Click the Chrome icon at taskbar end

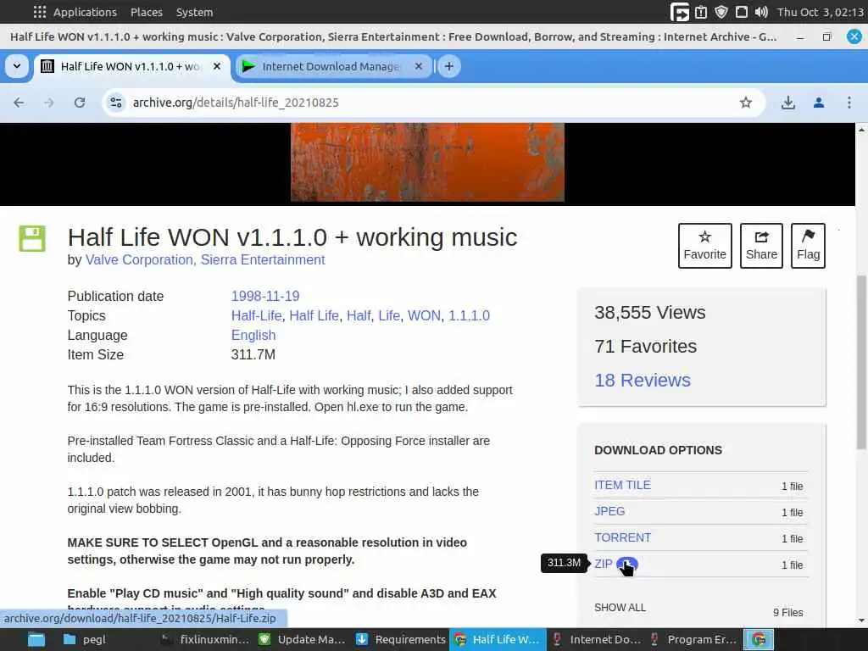coord(759,640)
